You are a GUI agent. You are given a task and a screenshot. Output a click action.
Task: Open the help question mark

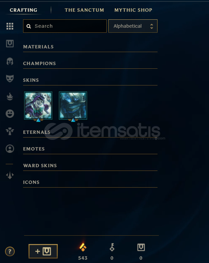click(x=10, y=251)
